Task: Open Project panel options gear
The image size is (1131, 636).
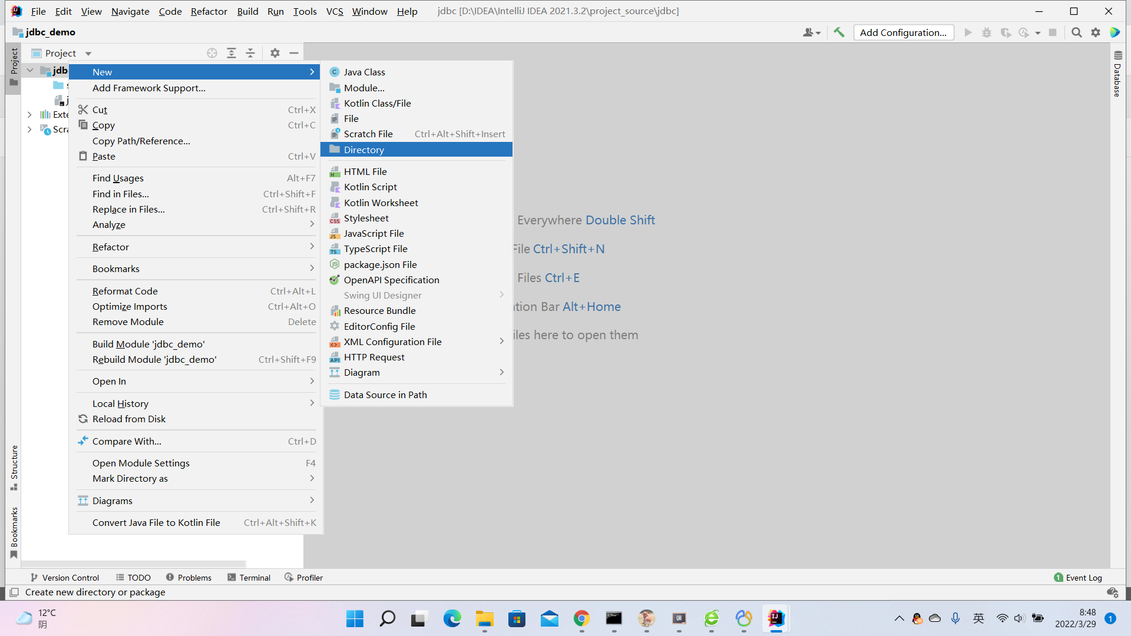Action: click(x=275, y=53)
